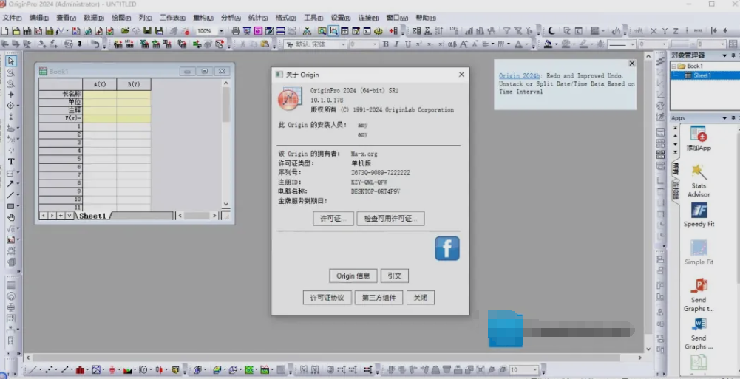
Task: Open the 分析 (Analysis) menu
Action: click(231, 18)
